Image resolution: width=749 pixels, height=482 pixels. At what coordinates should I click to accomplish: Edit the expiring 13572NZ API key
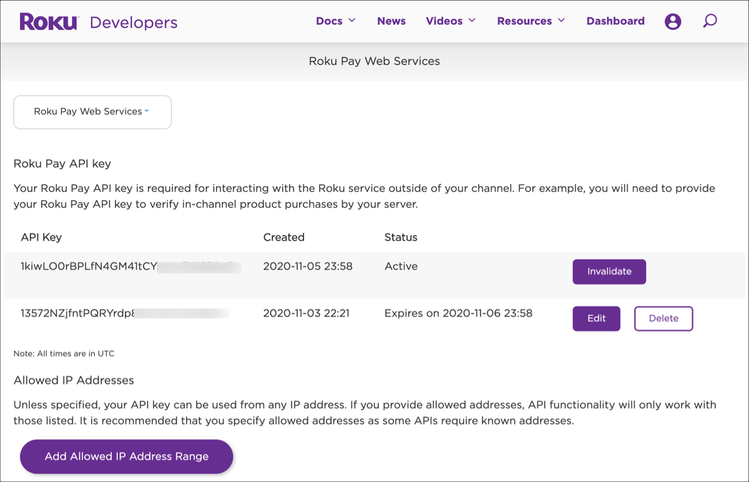[597, 318]
